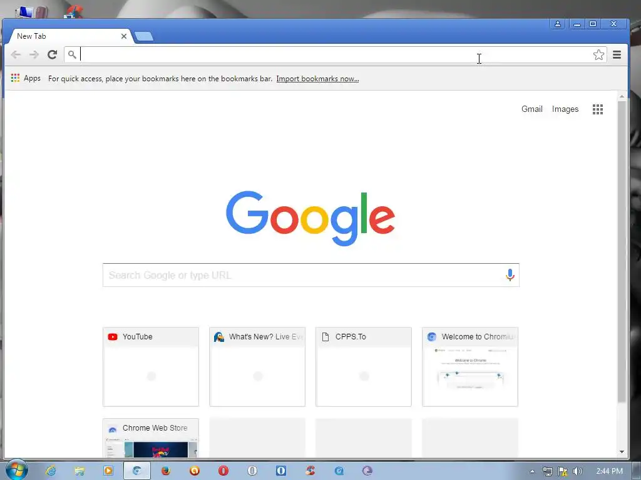
Task: Click the network tray icon
Action: pyautogui.click(x=547, y=471)
